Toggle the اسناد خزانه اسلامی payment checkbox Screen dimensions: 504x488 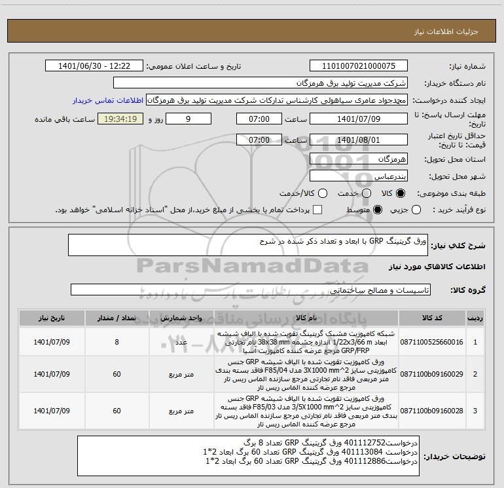[317, 210]
